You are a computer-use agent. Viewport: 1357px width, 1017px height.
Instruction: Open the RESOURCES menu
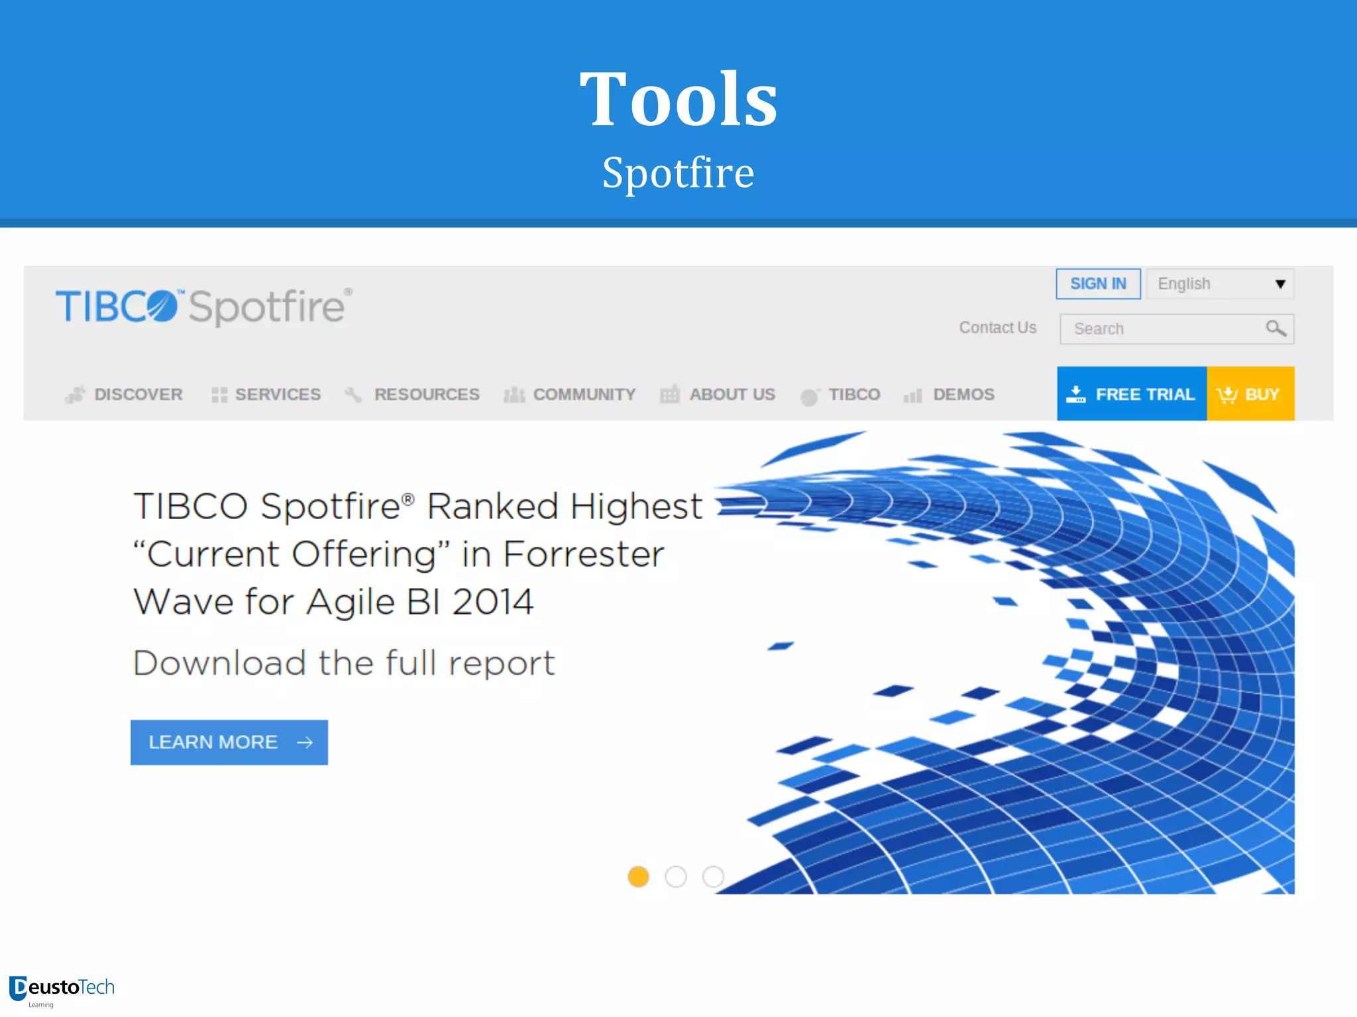tap(427, 395)
